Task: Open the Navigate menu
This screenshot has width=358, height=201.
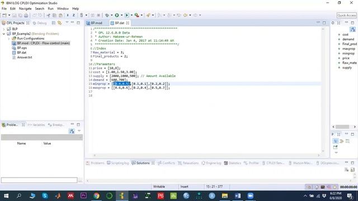Action: click(25, 9)
